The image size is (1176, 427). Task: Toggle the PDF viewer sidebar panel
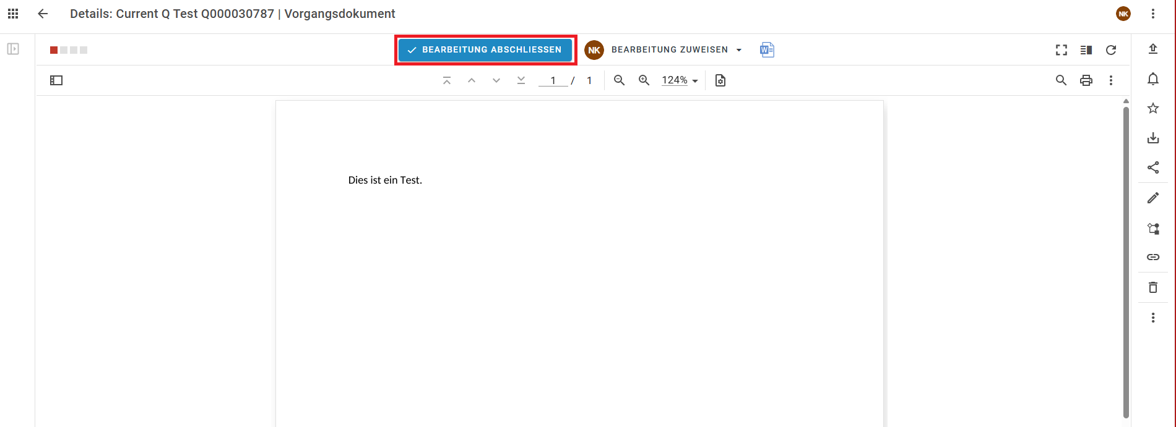click(x=56, y=80)
